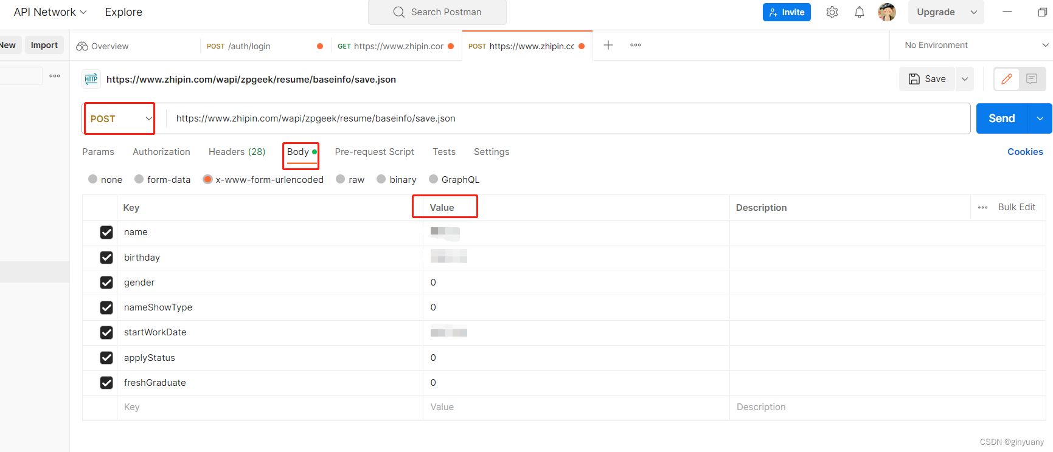Open the comments icon
The height and width of the screenshot is (452, 1053).
pyautogui.click(x=1032, y=79)
